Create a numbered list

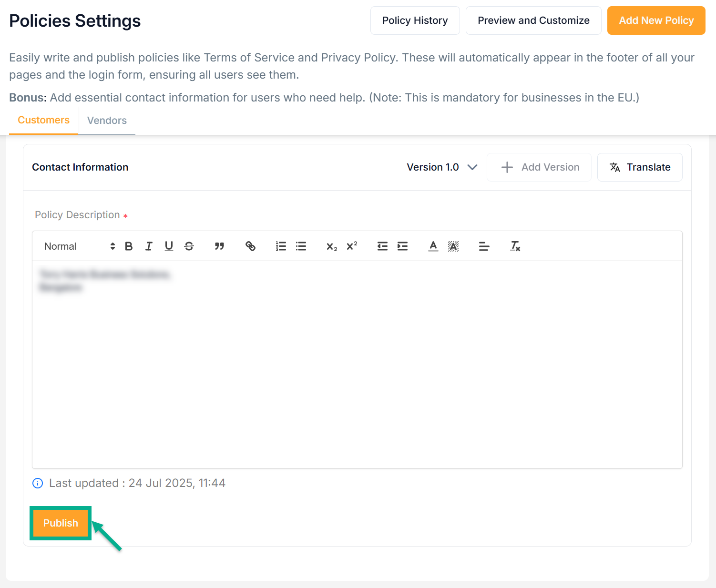coord(281,246)
